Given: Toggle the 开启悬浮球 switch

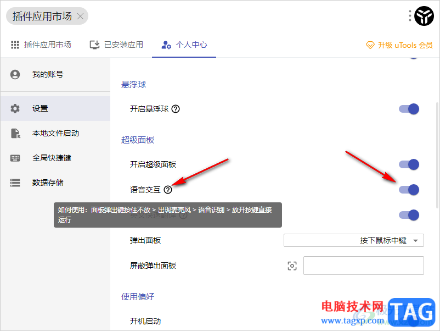Looking at the screenshot, I should tap(409, 109).
